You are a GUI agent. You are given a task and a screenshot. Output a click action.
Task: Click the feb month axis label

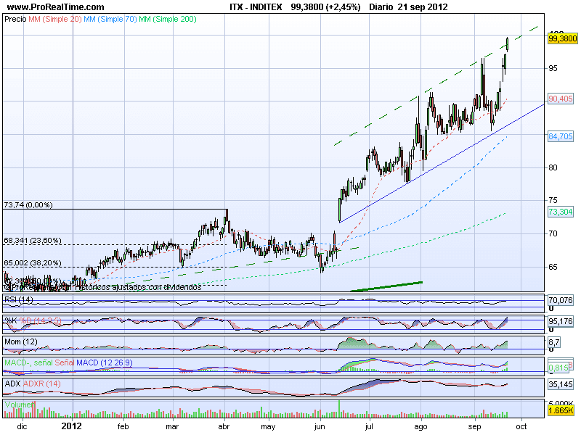click(x=123, y=426)
